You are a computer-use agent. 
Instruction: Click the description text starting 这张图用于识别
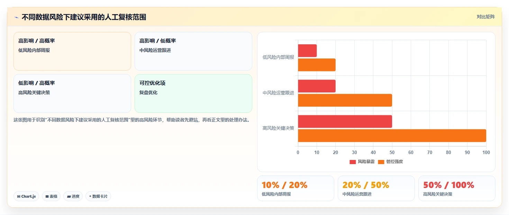click(x=131, y=120)
